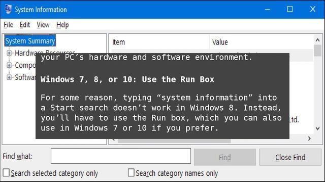Open the Edit menu
Viewport: 325px width, 182px height.
pos(25,25)
